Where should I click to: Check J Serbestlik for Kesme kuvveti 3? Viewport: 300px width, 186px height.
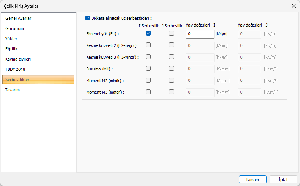pos(172,57)
